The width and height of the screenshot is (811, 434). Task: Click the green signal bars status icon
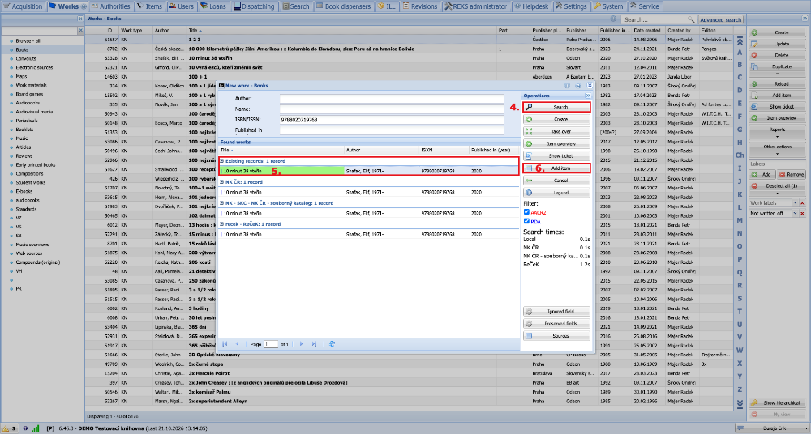[35, 428]
